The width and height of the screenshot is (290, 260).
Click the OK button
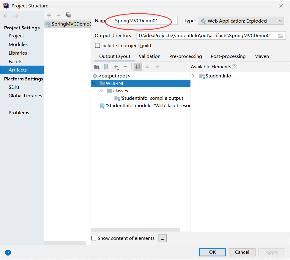(x=212, y=252)
